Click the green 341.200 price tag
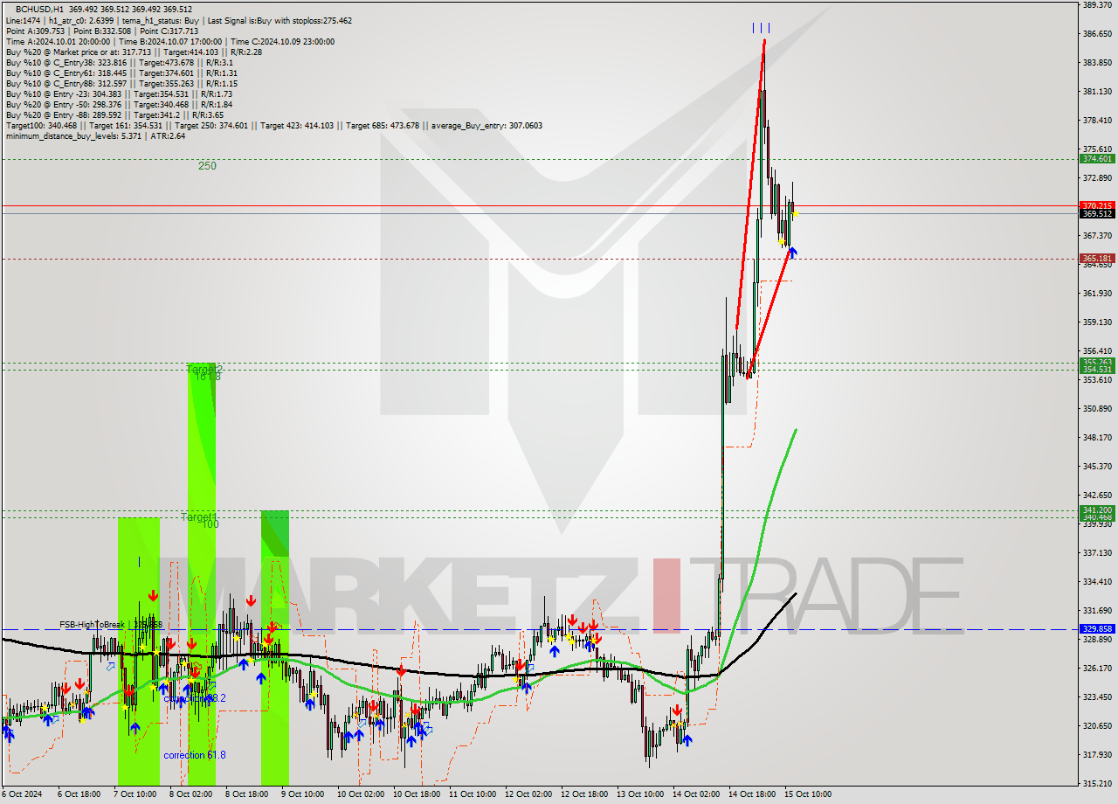Viewport: 1118px width, 804px height. click(1097, 509)
